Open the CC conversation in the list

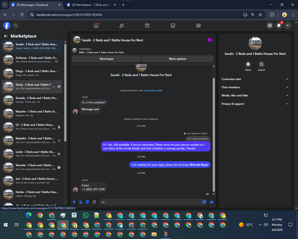(32, 127)
